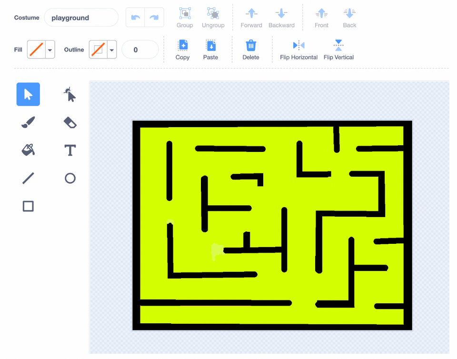Select the Rectangle tool
This screenshot has width=457, height=359.
[28, 206]
